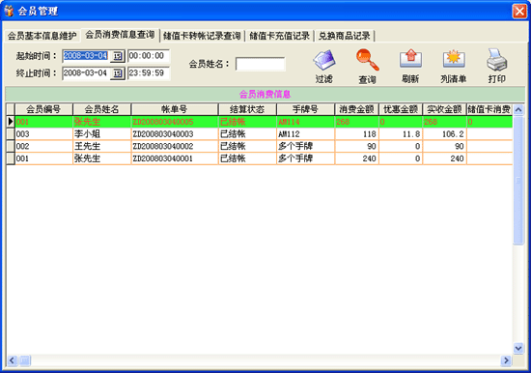
Task: Click the 打印 printer icon
Action: coord(497,59)
